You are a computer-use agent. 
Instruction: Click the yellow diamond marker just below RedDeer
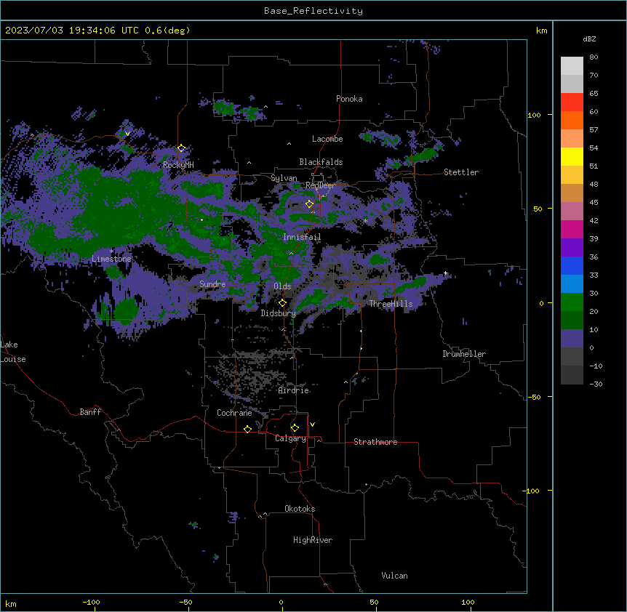(309, 204)
